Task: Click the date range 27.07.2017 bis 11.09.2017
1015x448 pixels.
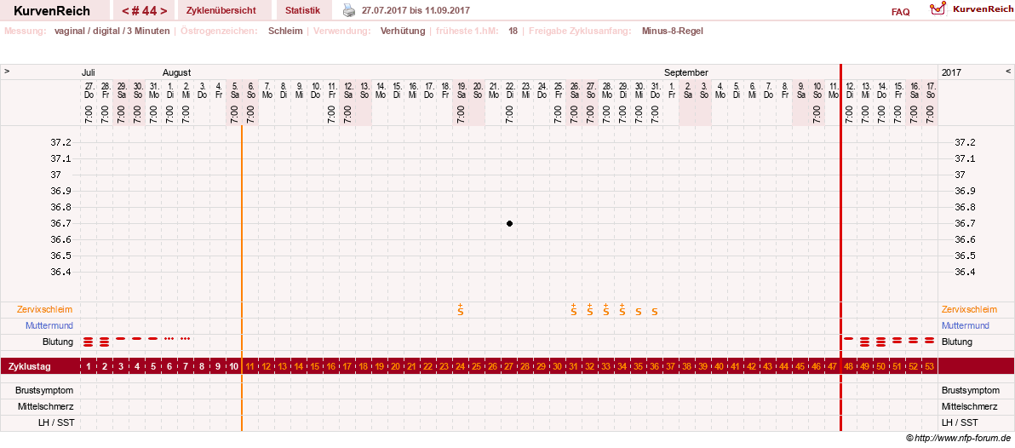Action: coord(416,10)
